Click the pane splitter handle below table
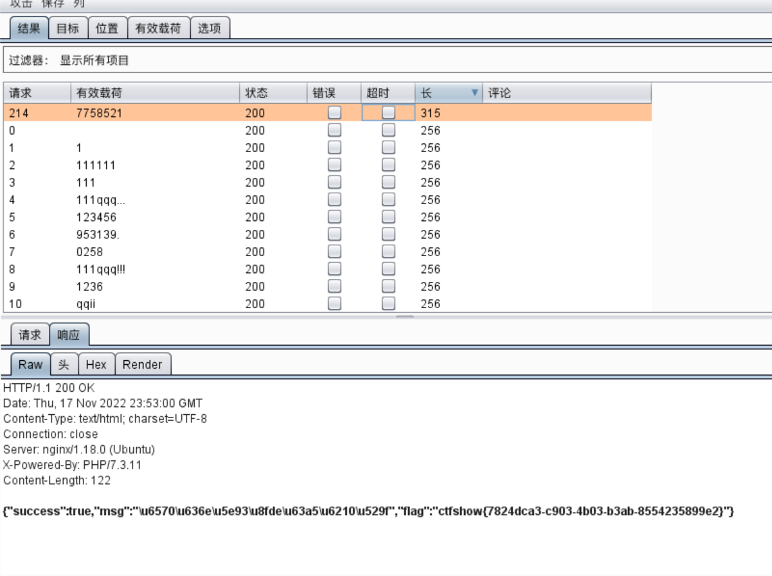 tap(405, 317)
